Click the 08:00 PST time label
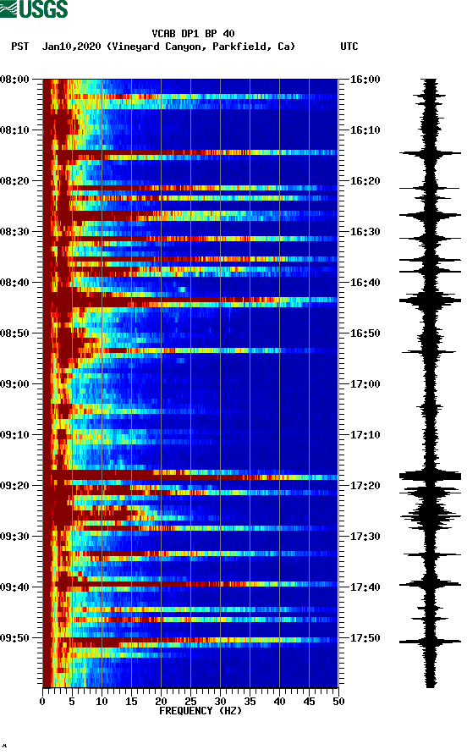The width and height of the screenshot is (467, 755). pyautogui.click(x=14, y=80)
